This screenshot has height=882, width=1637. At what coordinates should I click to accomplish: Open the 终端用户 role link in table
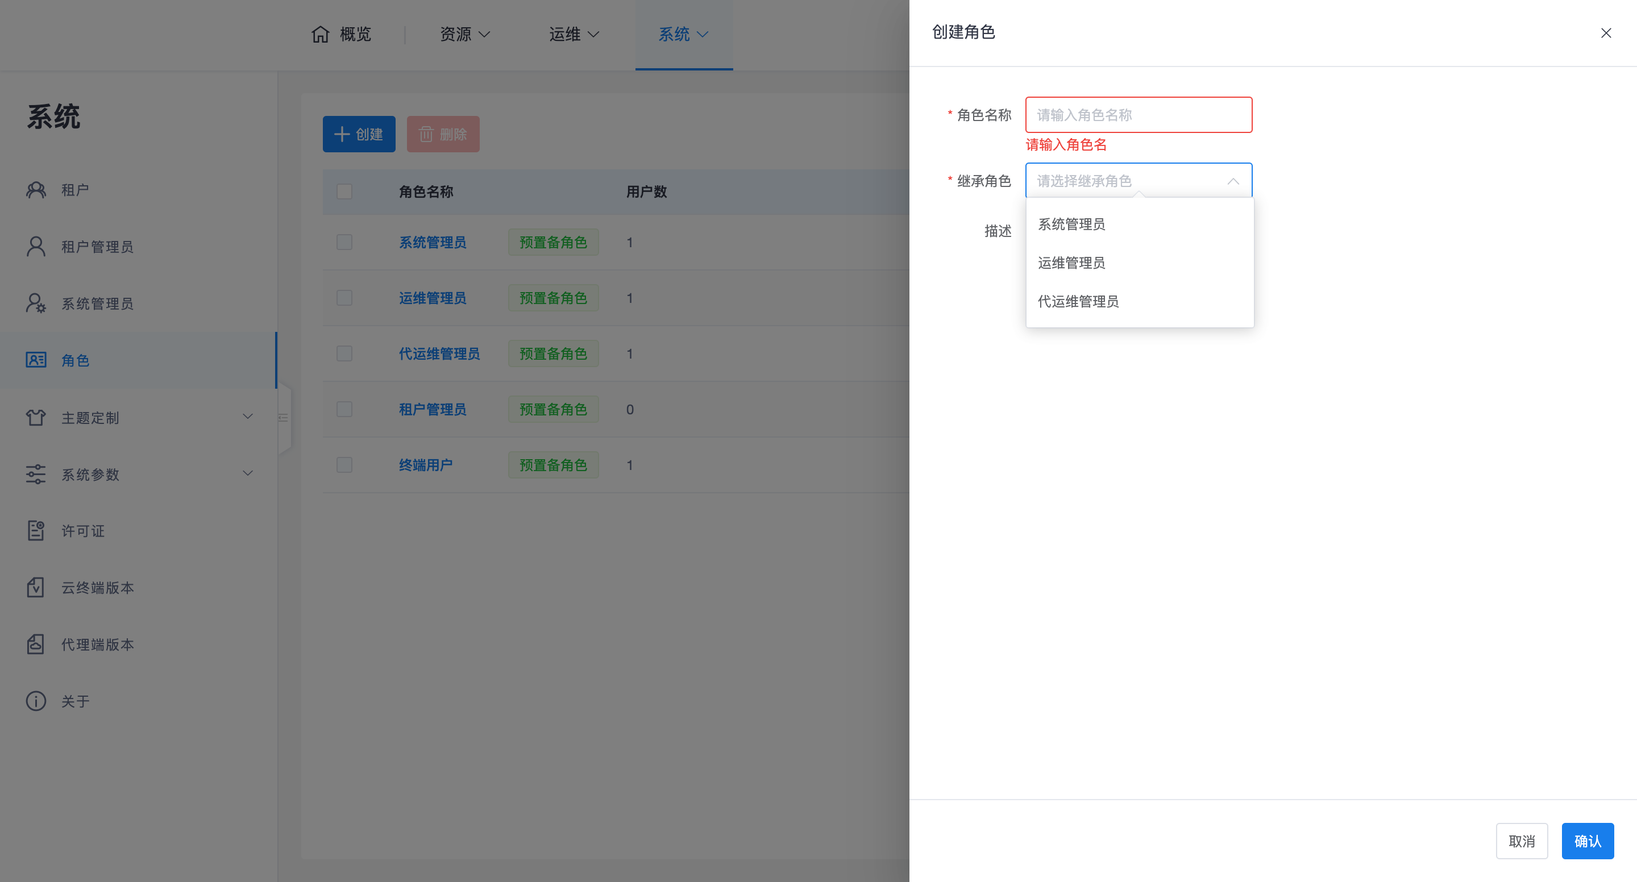pyautogui.click(x=426, y=464)
